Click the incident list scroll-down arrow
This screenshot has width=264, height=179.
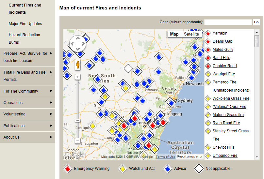pos(256,157)
